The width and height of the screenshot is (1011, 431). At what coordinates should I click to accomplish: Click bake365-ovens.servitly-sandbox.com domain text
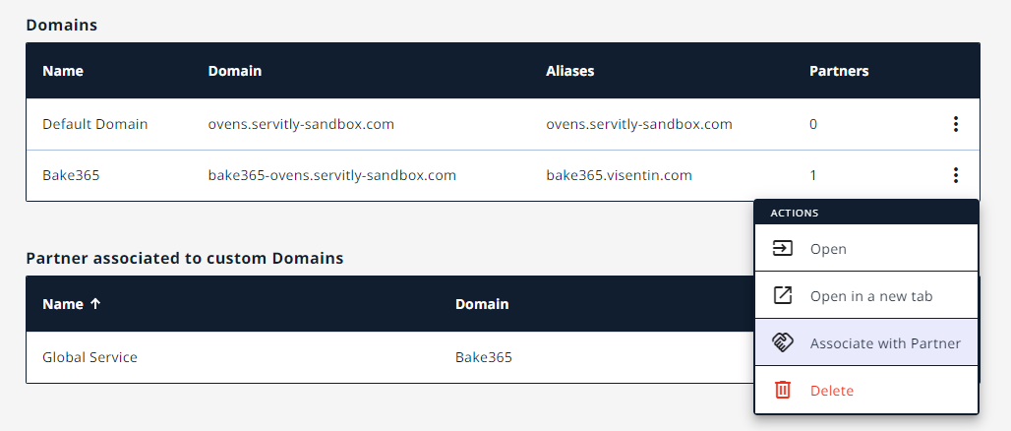[331, 175]
